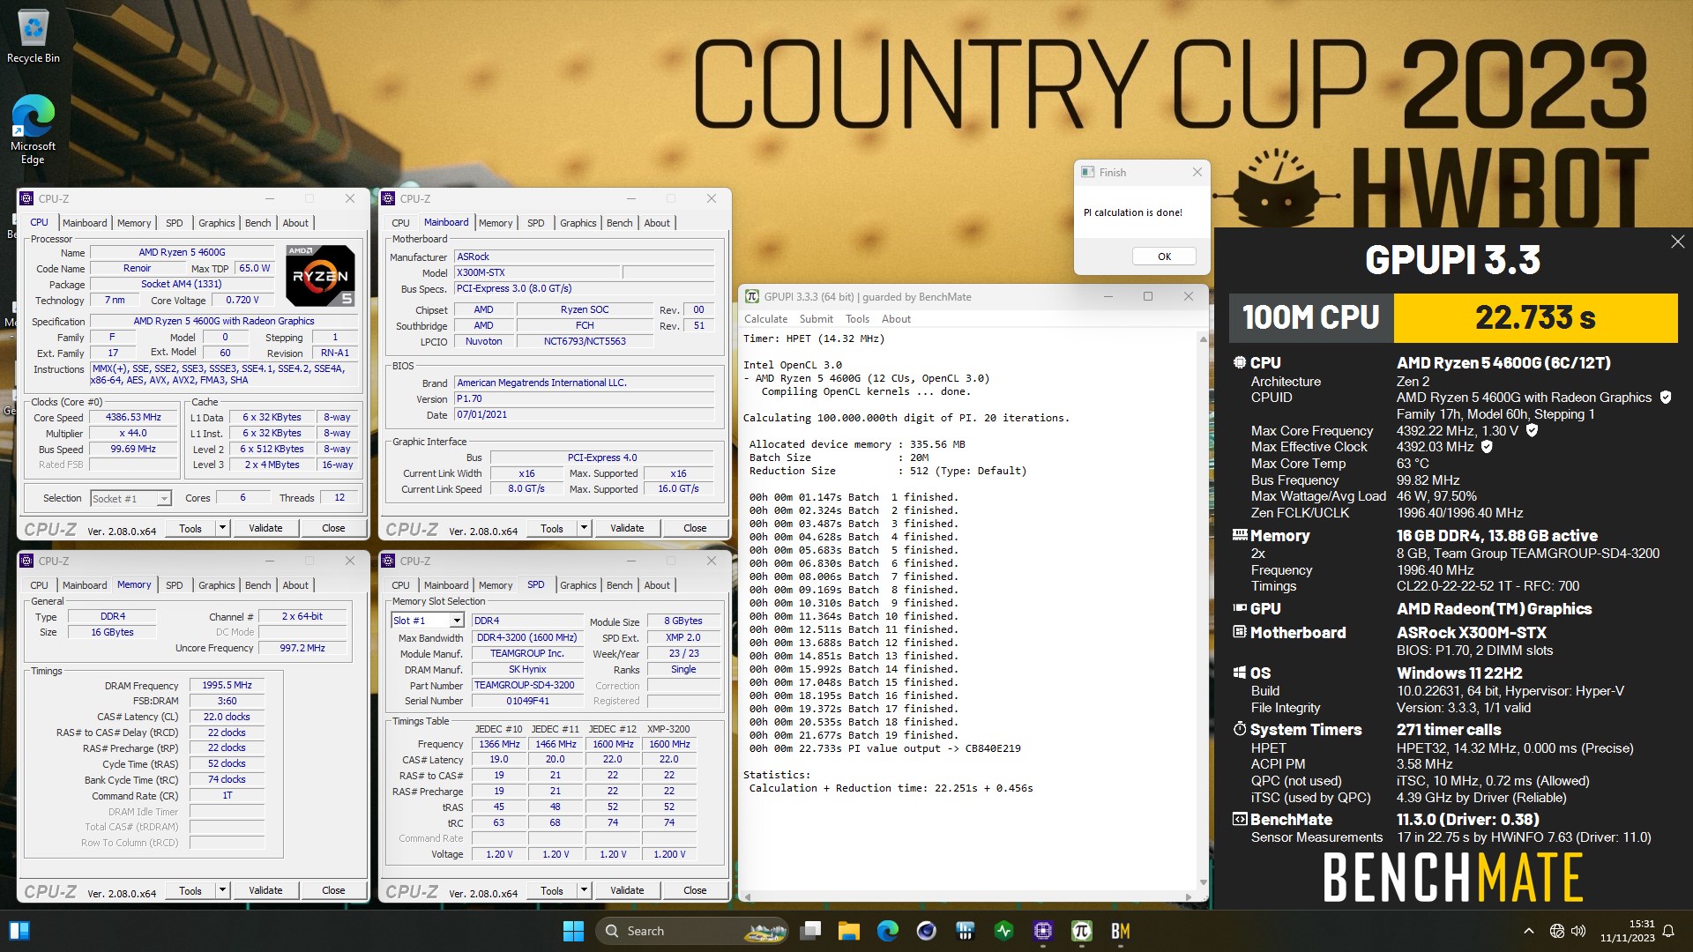The height and width of the screenshot is (952, 1693).
Task: Click the shield beside Max Core Frequency value
Action: 1532,430
